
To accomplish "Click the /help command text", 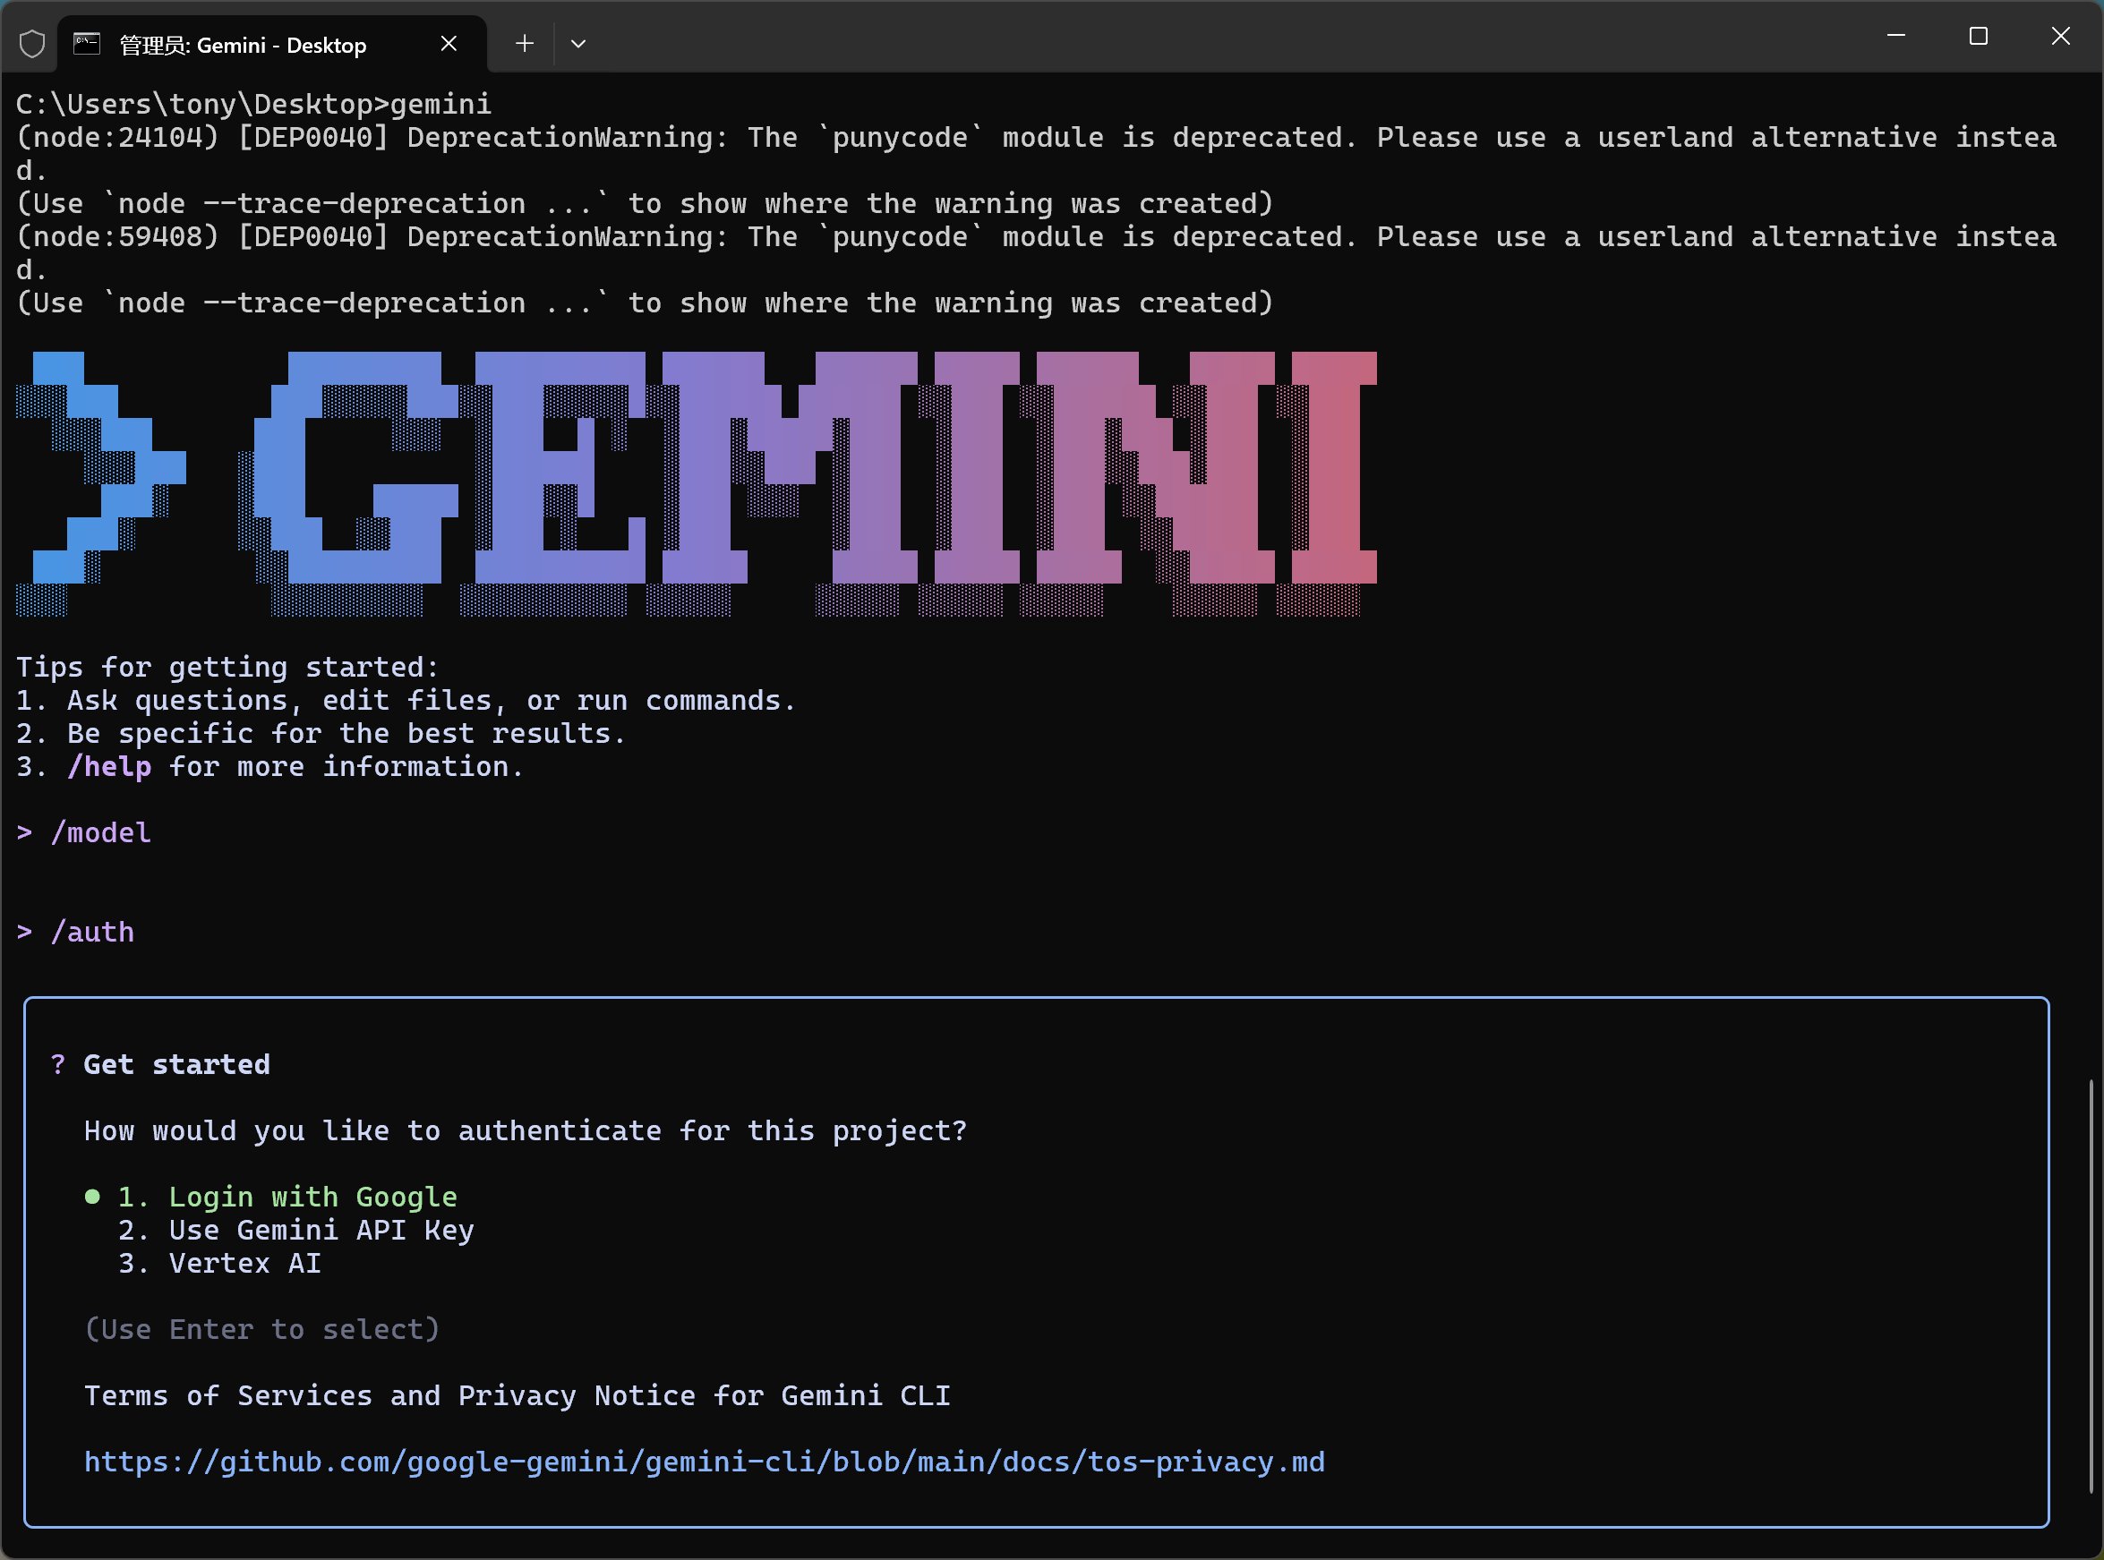I will 108,766.
